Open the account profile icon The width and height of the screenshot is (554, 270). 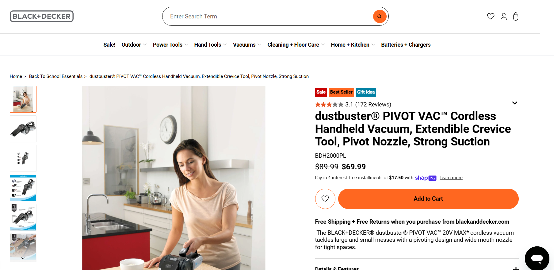pos(504,16)
